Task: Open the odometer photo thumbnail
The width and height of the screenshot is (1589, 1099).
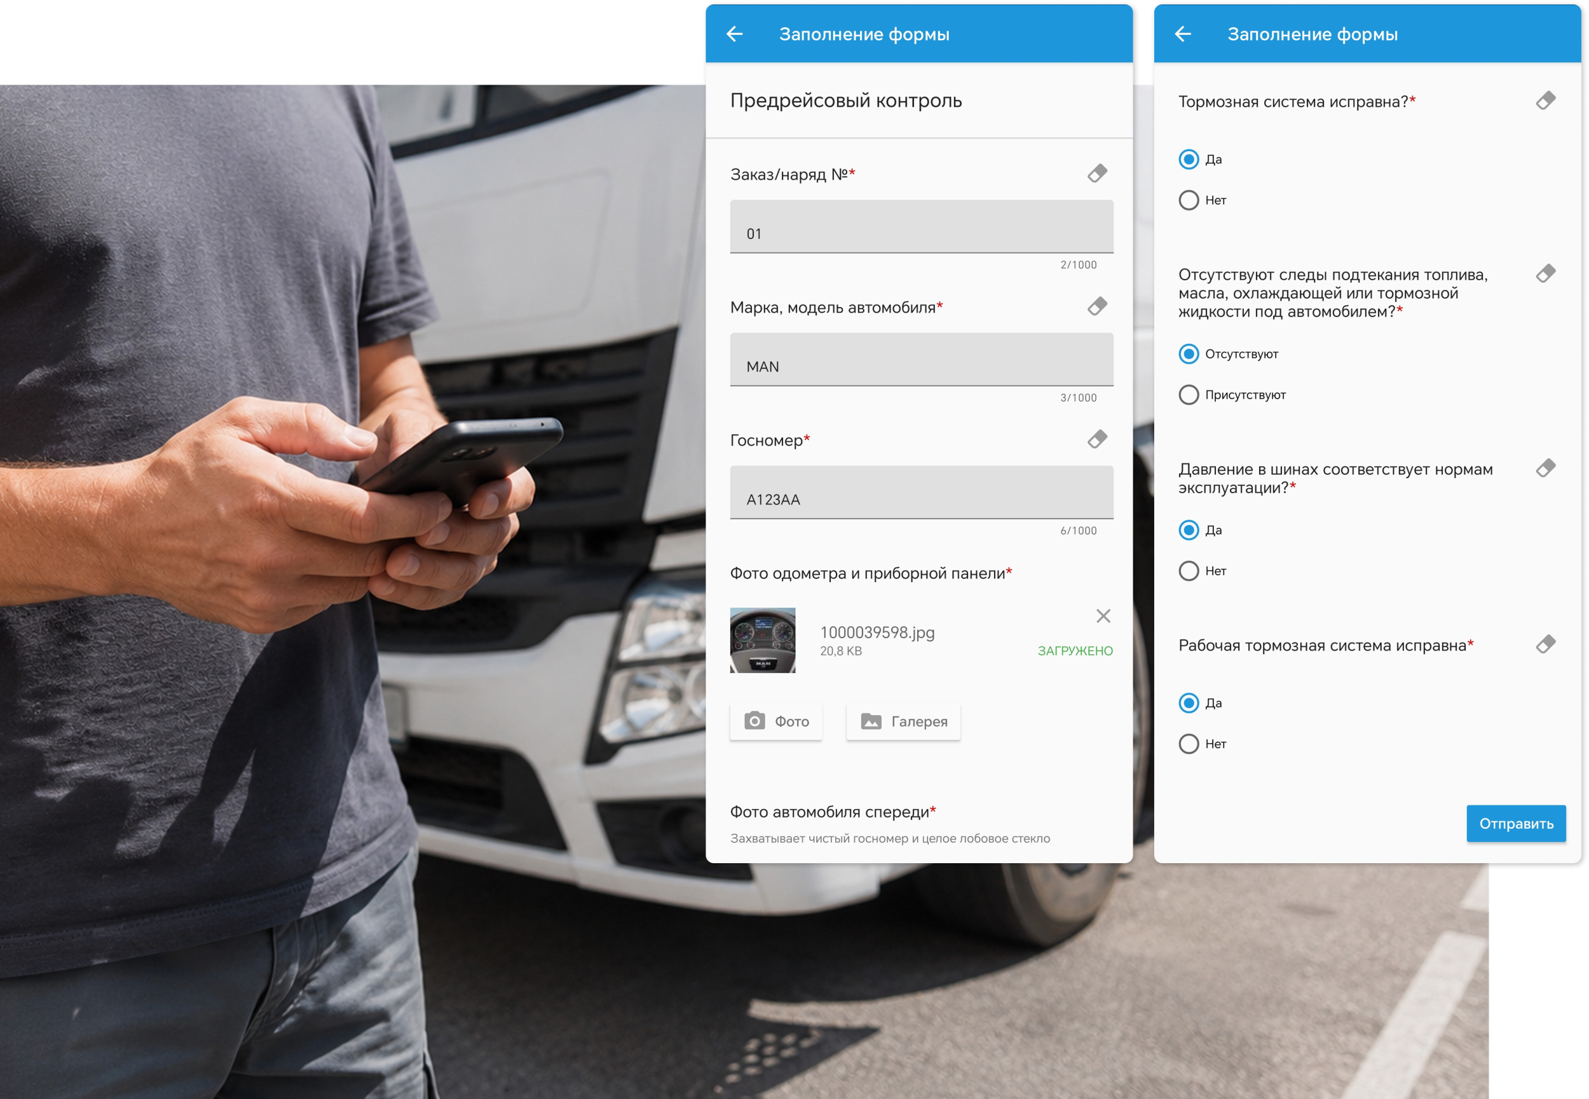Action: (763, 641)
